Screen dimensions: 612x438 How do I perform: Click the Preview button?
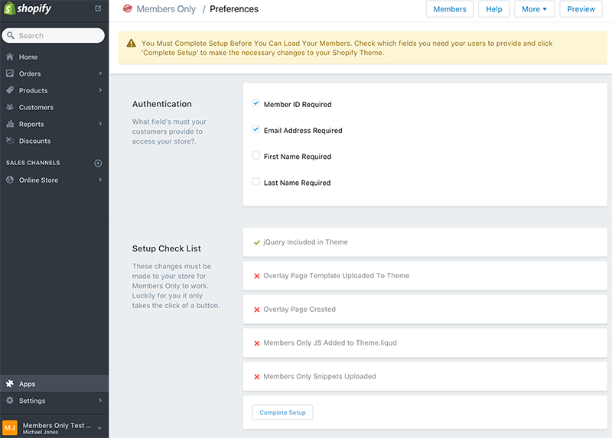(x=581, y=9)
